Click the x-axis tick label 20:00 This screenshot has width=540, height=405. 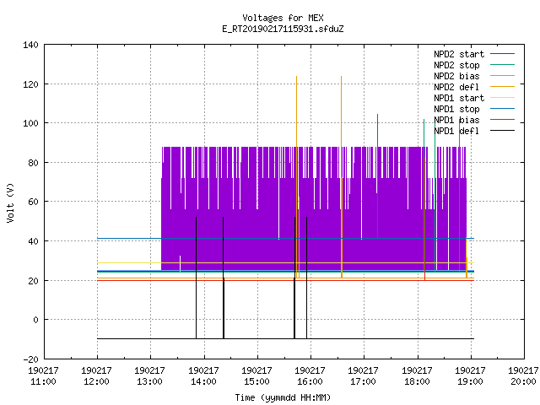[x=523, y=381]
